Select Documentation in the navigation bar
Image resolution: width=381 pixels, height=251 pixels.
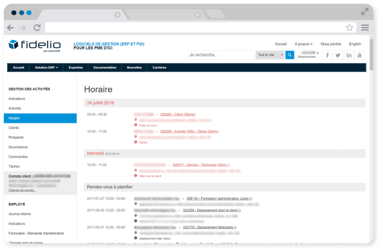105,68
